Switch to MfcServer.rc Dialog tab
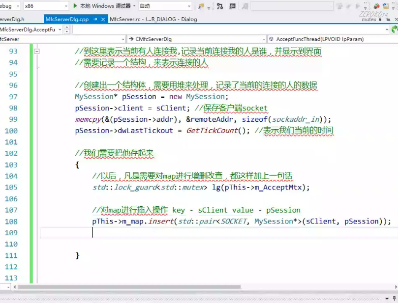The width and height of the screenshot is (398, 303). point(153,19)
